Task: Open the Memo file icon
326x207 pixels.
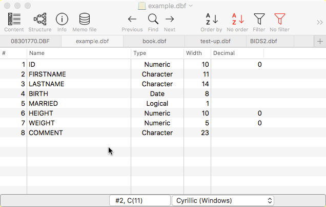Action: (x=85, y=20)
